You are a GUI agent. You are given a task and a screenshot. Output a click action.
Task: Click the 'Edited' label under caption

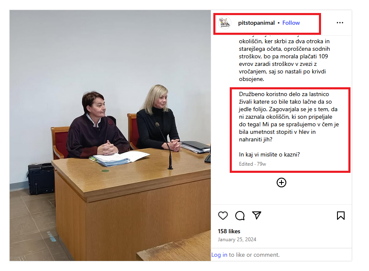pos(246,164)
